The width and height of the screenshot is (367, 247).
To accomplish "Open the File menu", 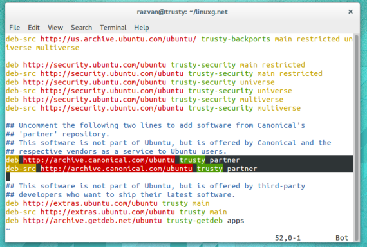I will (x=15, y=28).
